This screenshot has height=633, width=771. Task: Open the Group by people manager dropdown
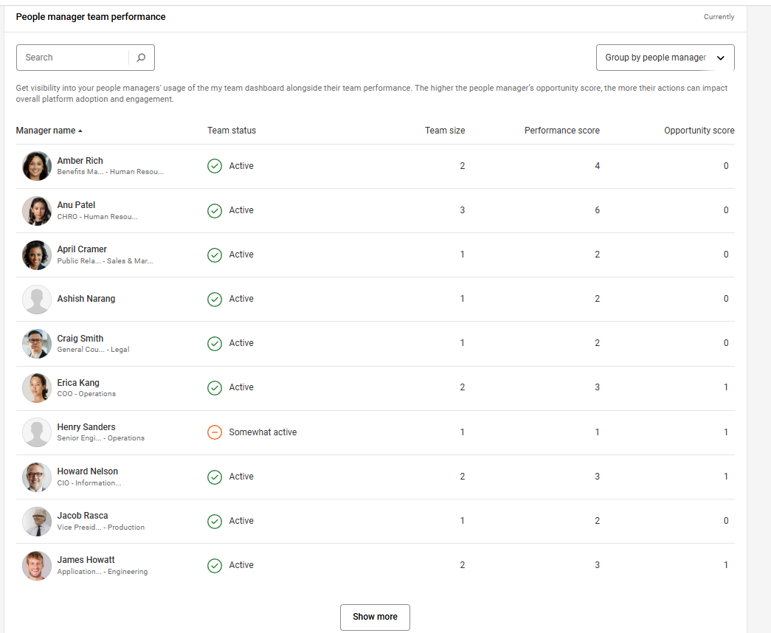(665, 58)
